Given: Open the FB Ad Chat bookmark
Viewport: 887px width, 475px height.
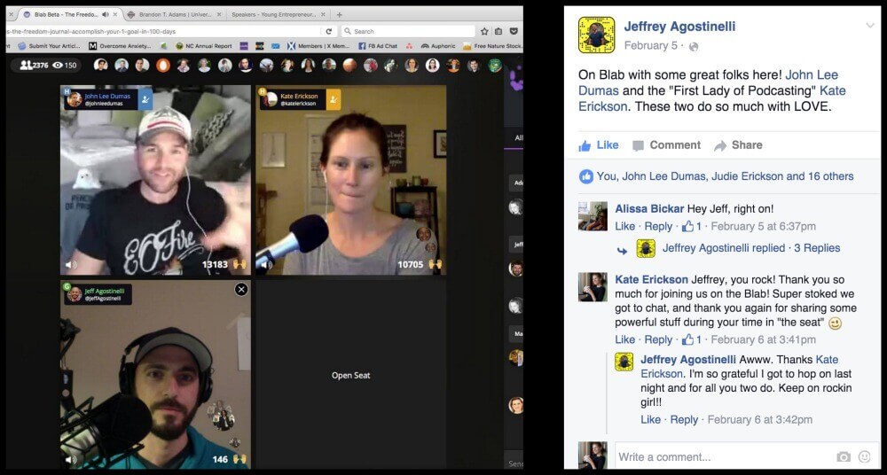Looking at the screenshot, I should [x=378, y=46].
